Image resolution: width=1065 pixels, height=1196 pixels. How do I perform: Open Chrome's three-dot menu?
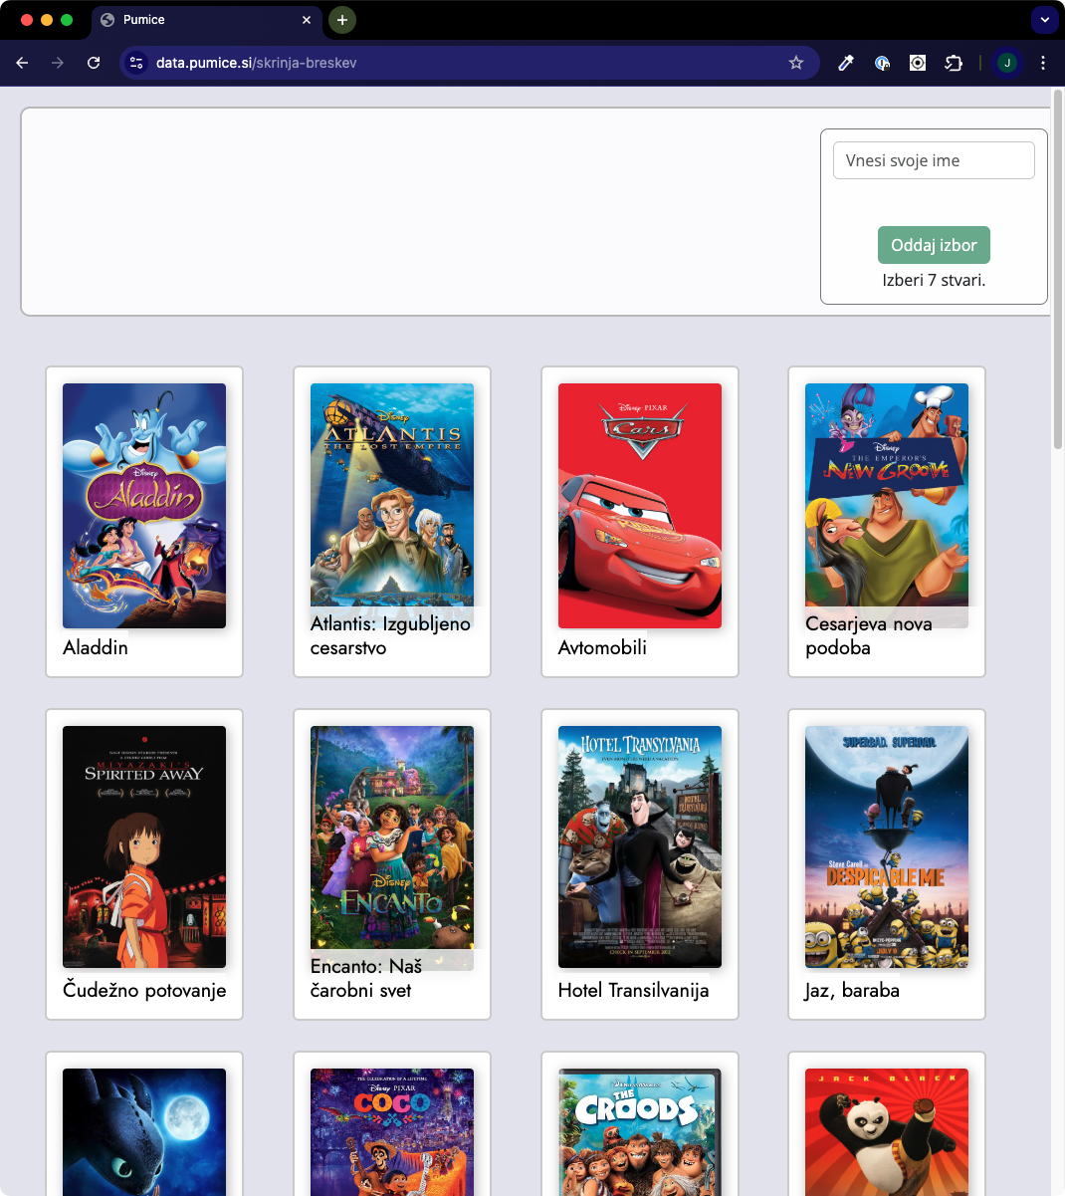pos(1043,63)
